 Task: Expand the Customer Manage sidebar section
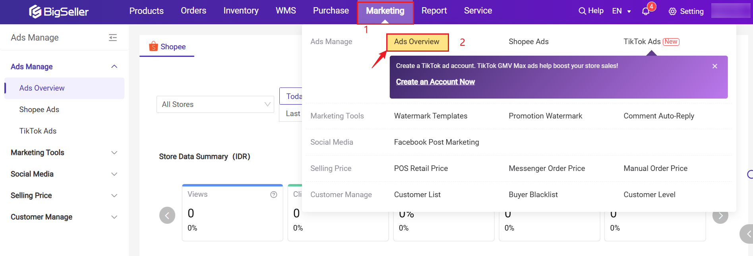click(x=114, y=217)
